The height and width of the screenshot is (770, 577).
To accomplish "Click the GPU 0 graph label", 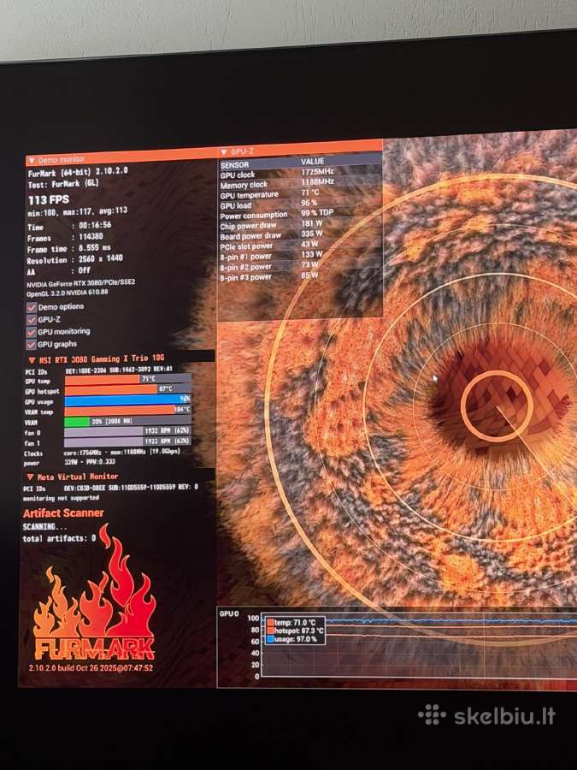I will tap(229, 613).
